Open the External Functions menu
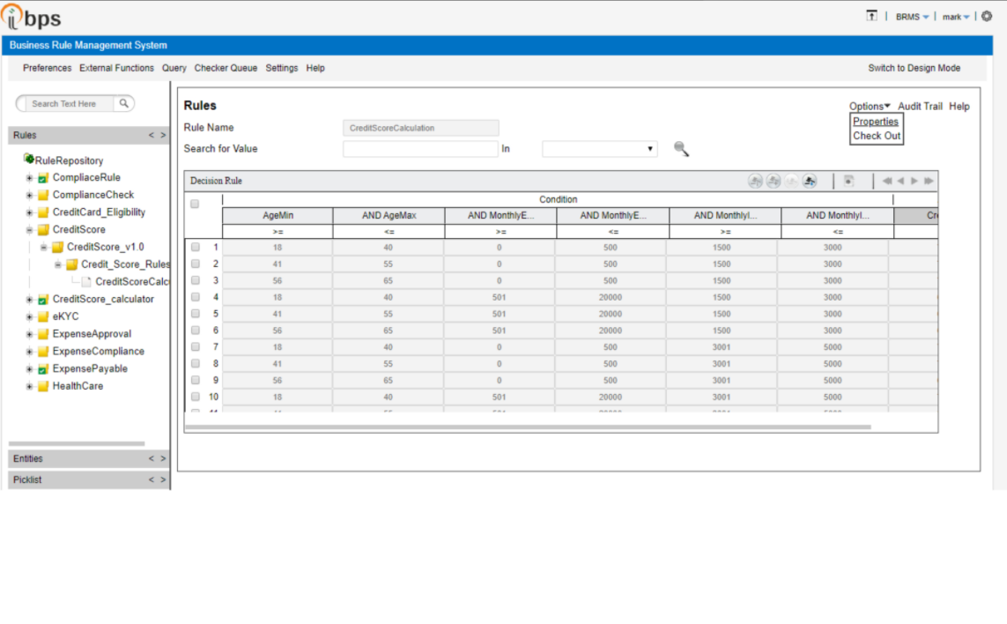This screenshot has width=1007, height=624. click(x=116, y=68)
